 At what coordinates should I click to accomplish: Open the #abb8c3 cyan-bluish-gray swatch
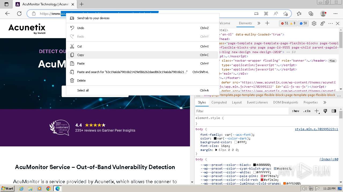[x=275, y=169]
